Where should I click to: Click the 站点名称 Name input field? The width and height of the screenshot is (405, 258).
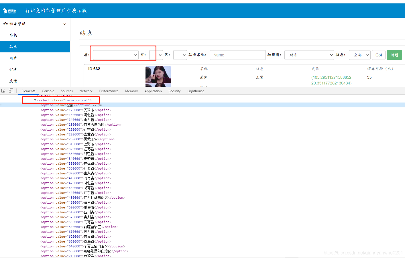[x=238, y=55]
